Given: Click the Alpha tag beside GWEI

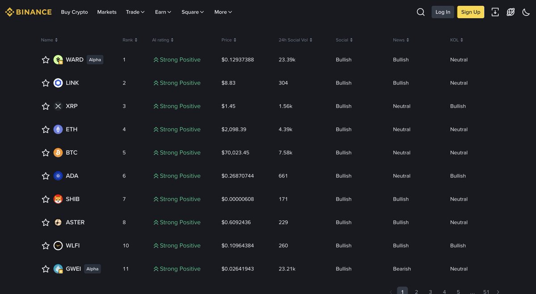Looking at the screenshot, I should (92, 269).
